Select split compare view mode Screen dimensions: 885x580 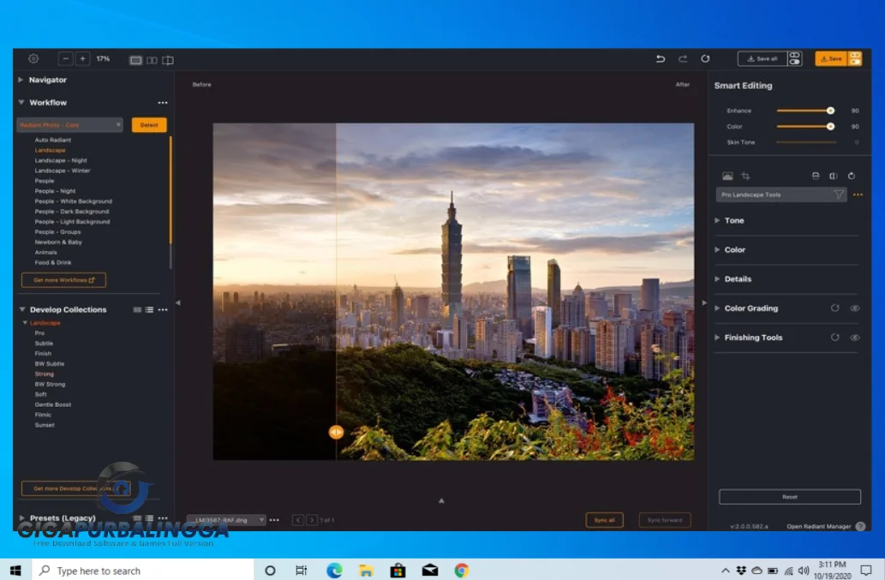pos(168,60)
